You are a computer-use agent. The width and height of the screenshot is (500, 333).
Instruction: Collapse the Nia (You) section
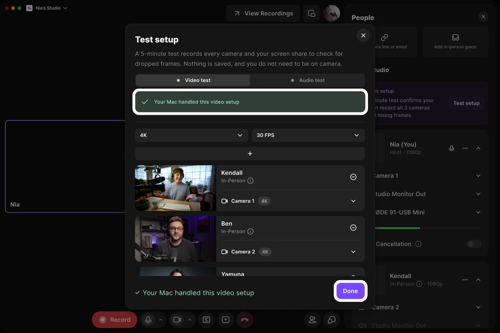[x=478, y=148]
